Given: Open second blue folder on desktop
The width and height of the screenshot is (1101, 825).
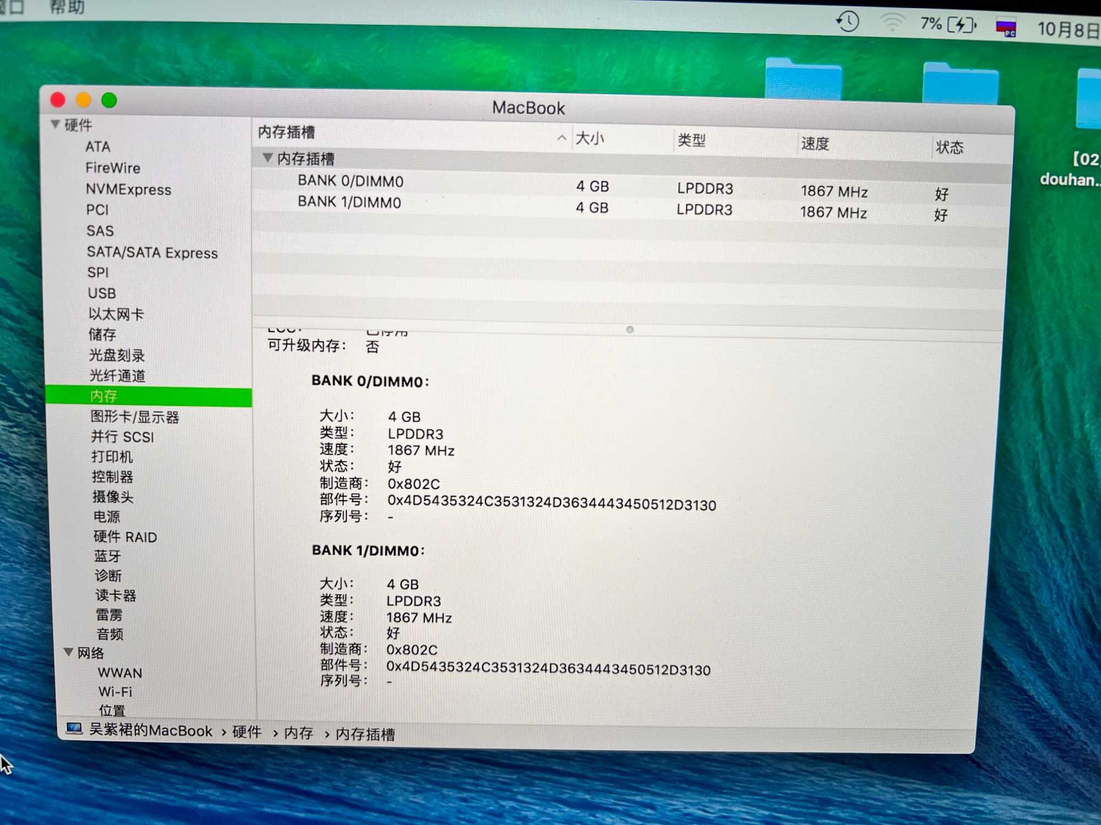Looking at the screenshot, I should click(x=960, y=82).
